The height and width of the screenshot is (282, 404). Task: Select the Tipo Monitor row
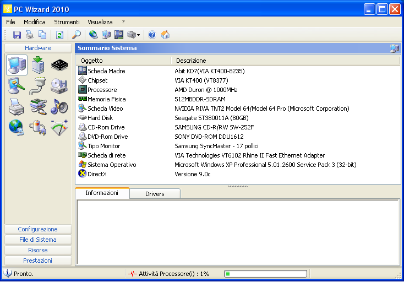tap(238, 146)
